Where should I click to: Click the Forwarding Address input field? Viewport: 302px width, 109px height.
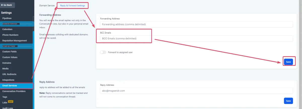(x=194, y=24)
